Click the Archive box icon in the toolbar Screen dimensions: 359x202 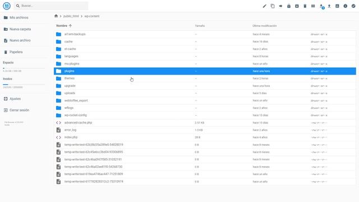click(297, 6)
